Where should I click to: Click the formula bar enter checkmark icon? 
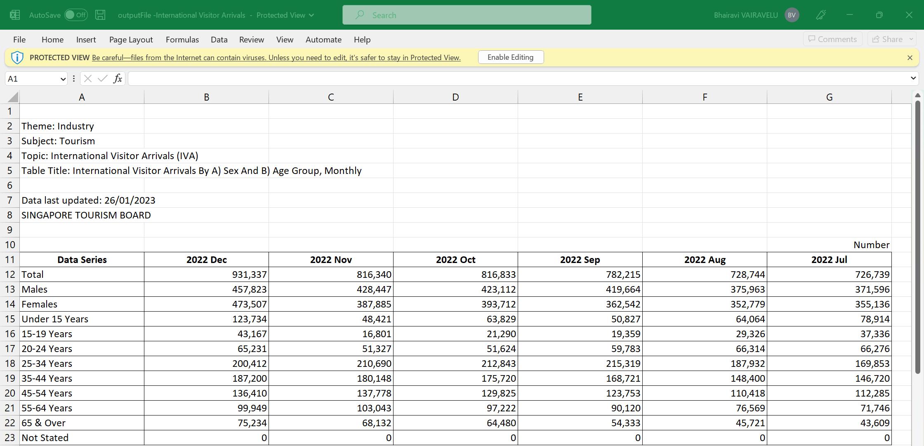tap(103, 78)
